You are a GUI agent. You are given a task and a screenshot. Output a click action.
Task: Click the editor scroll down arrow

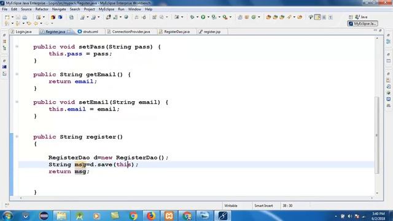pos(377,193)
